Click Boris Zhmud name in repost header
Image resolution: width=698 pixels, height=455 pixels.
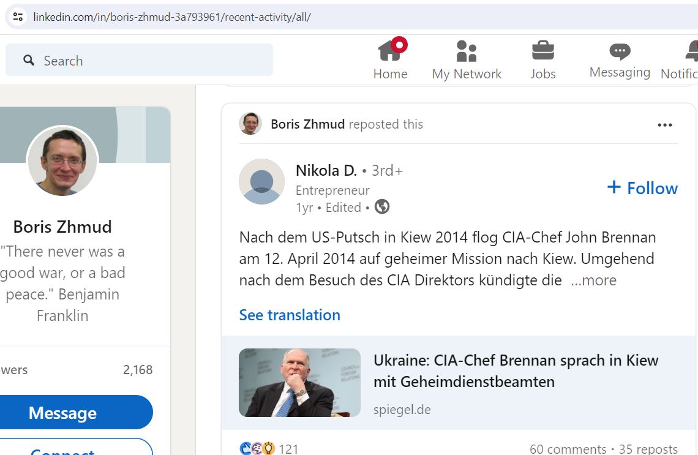(x=307, y=124)
